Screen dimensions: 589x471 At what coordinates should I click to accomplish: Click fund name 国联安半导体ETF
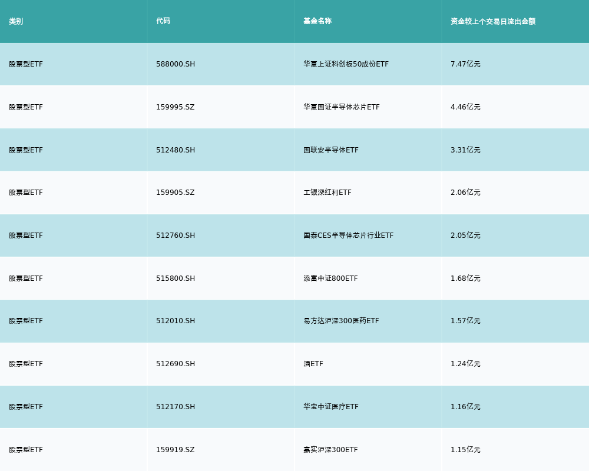point(331,150)
